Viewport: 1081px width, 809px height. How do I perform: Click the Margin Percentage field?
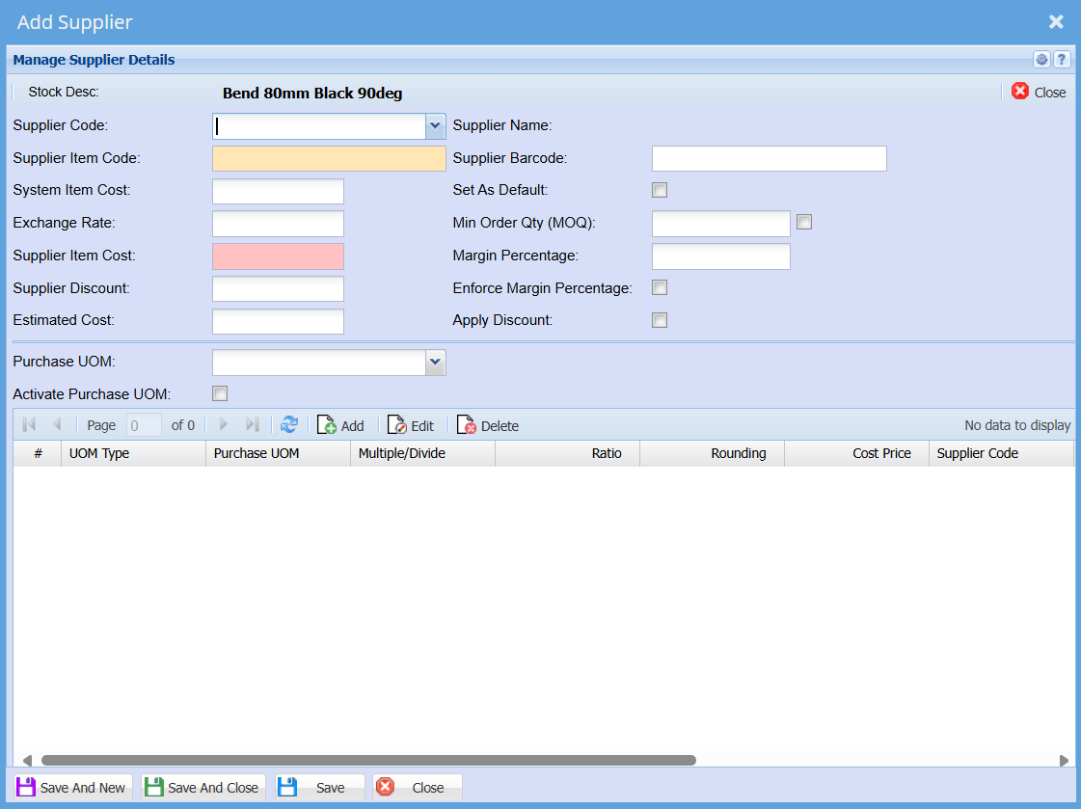[x=720, y=256]
